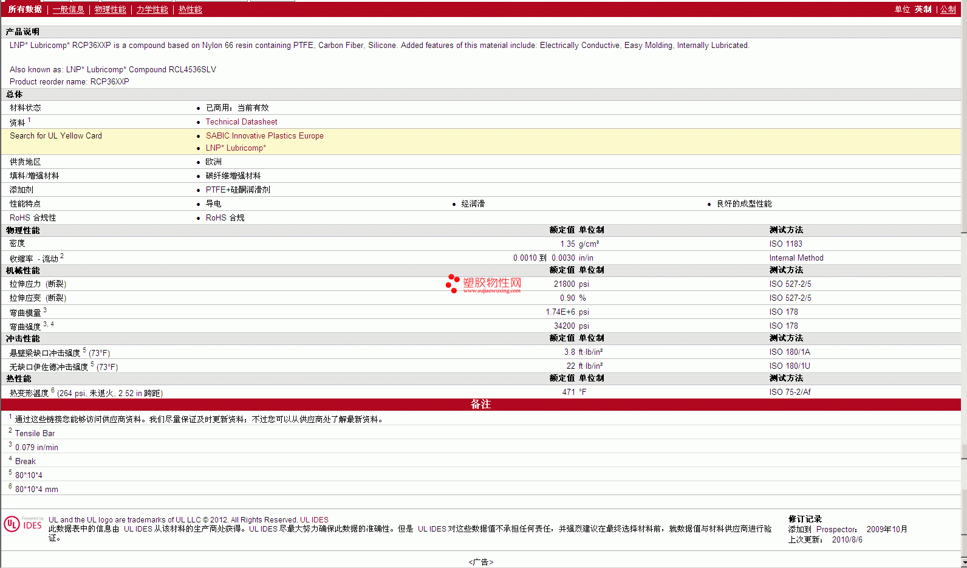Click Internal Method test method text
This screenshot has height=568, width=967.
coord(796,258)
